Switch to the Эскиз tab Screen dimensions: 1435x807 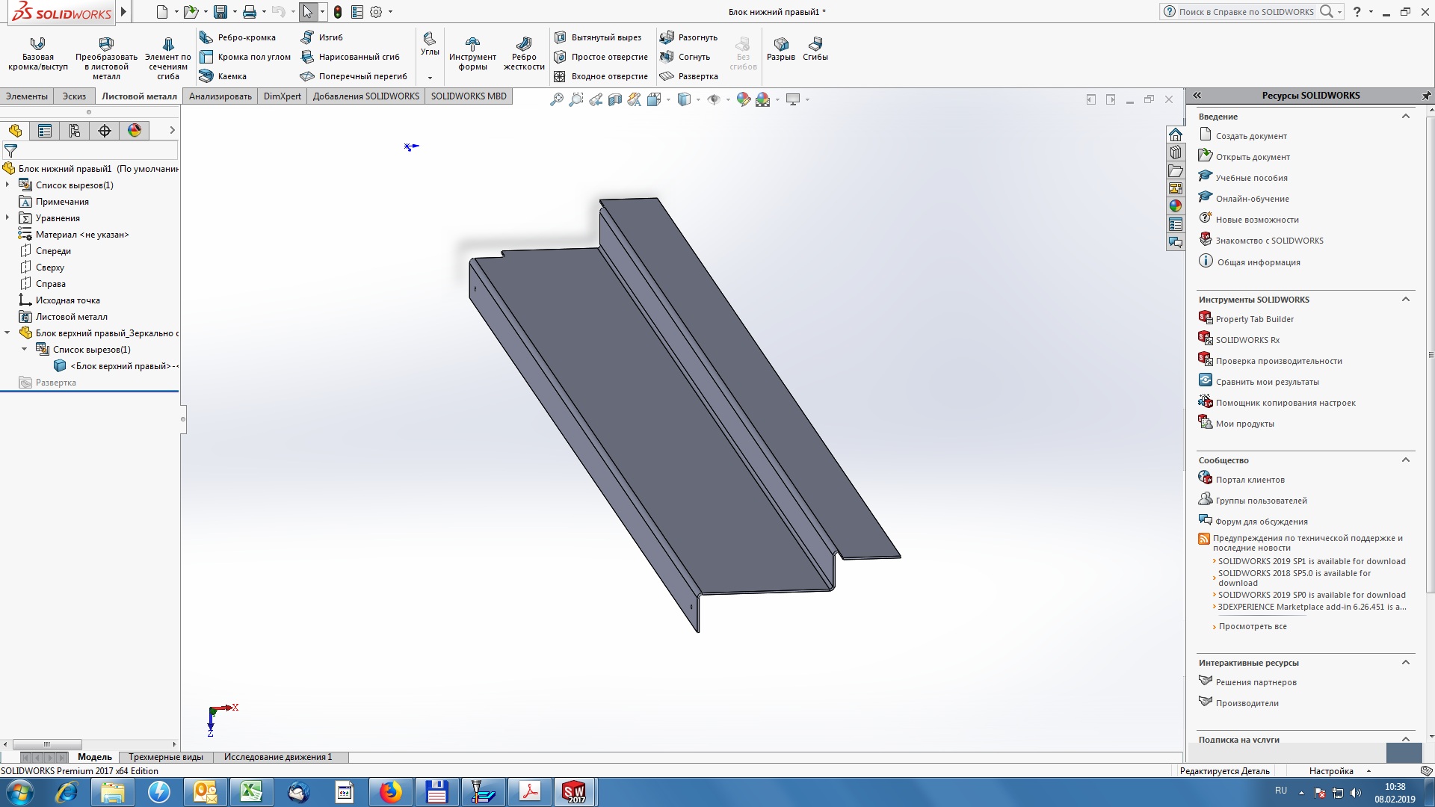pyautogui.click(x=74, y=96)
